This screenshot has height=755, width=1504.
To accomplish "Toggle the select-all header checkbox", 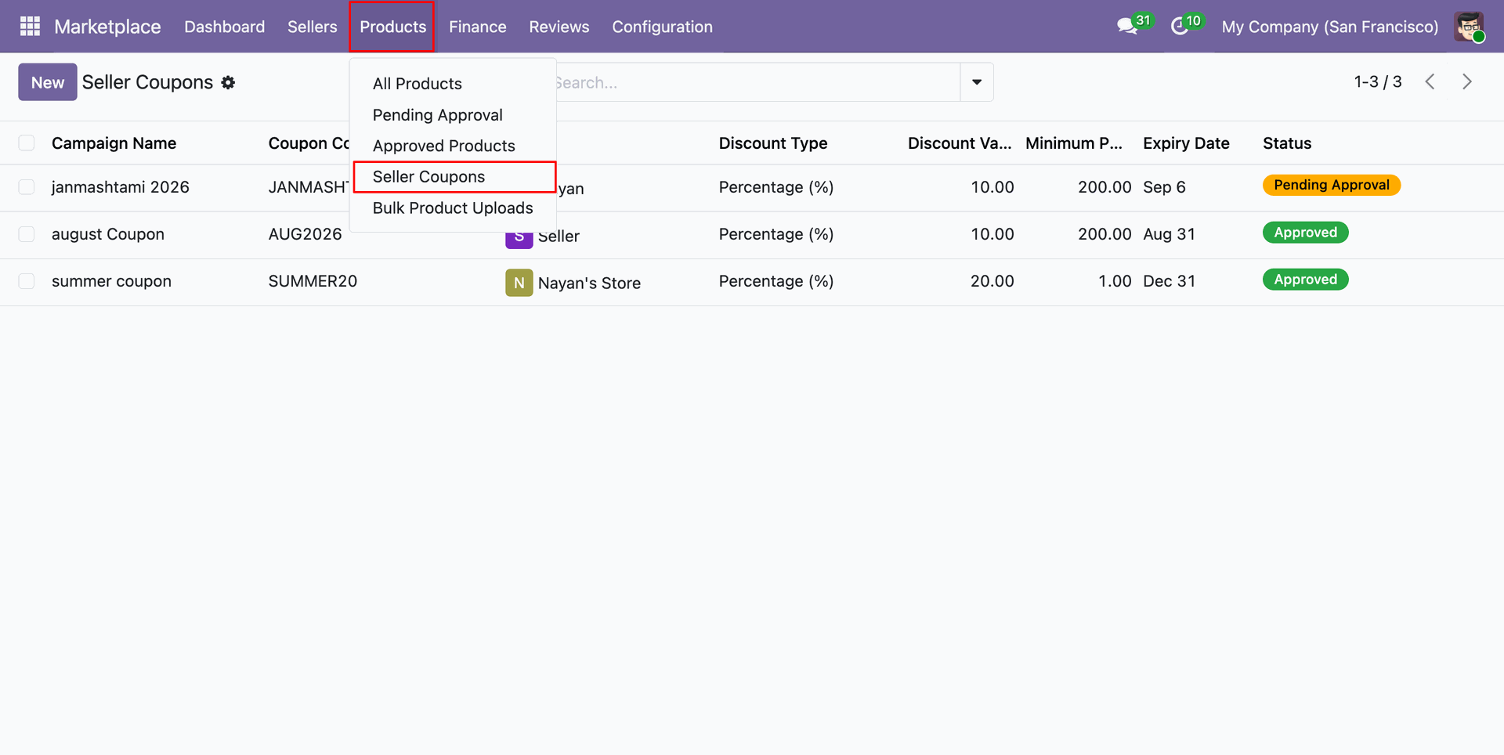I will coord(27,143).
